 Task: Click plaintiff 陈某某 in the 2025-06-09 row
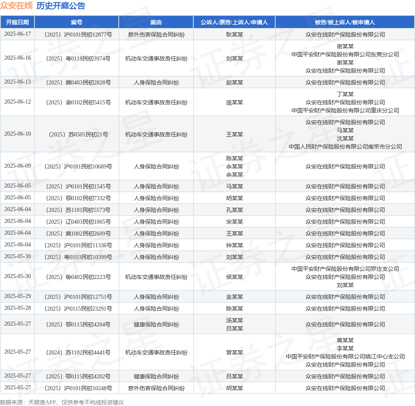(x=235, y=158)
